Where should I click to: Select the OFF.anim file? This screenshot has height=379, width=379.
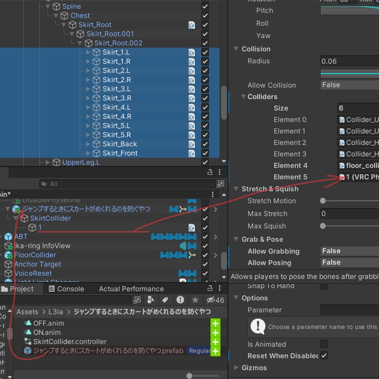pyautogui.click(x=48, y=323)
